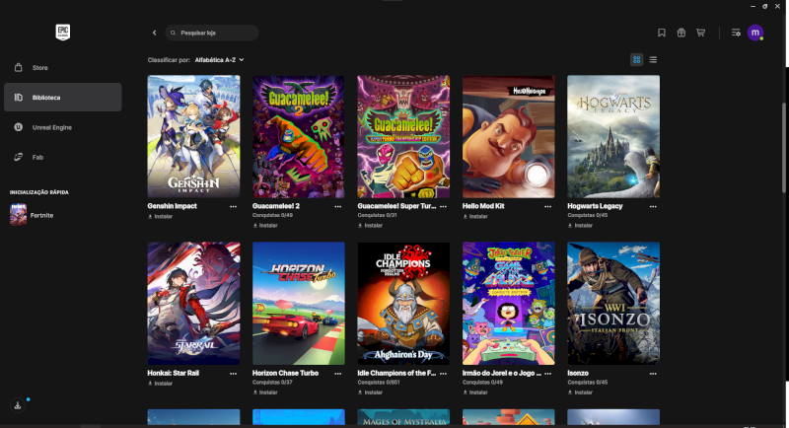Click the Epic Games logo

point(63,33)
